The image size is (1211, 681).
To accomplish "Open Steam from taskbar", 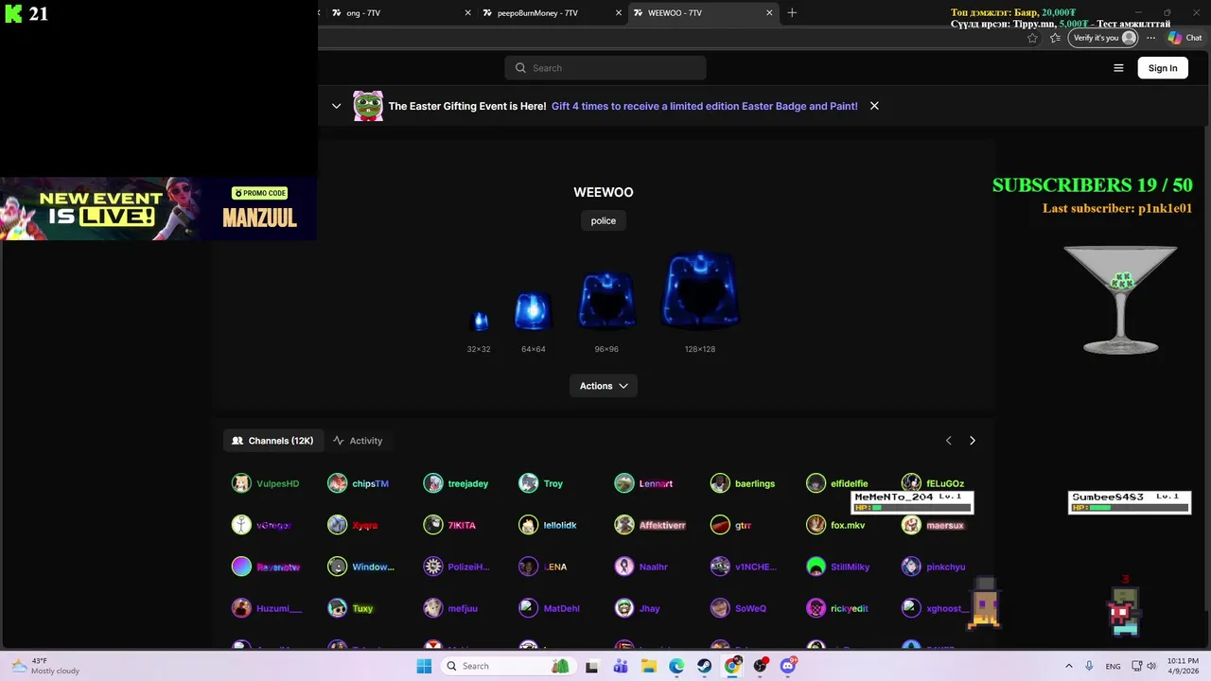I will 705,666.
